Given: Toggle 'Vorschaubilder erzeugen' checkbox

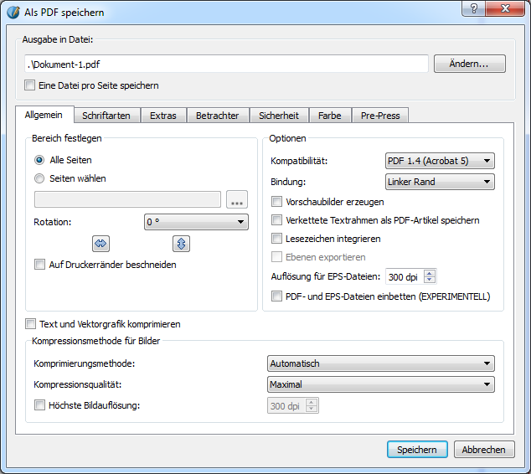Looking at the screenshot, I should 277,202.
